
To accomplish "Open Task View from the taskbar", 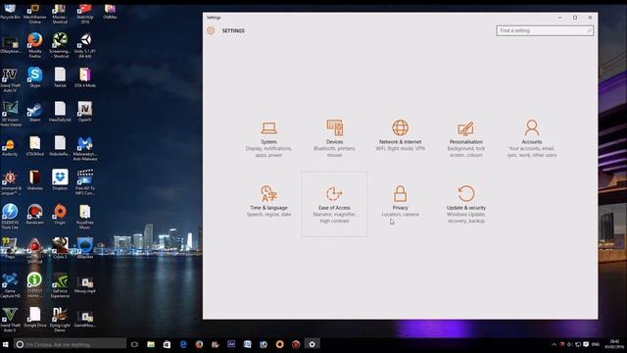I will 134,344.
